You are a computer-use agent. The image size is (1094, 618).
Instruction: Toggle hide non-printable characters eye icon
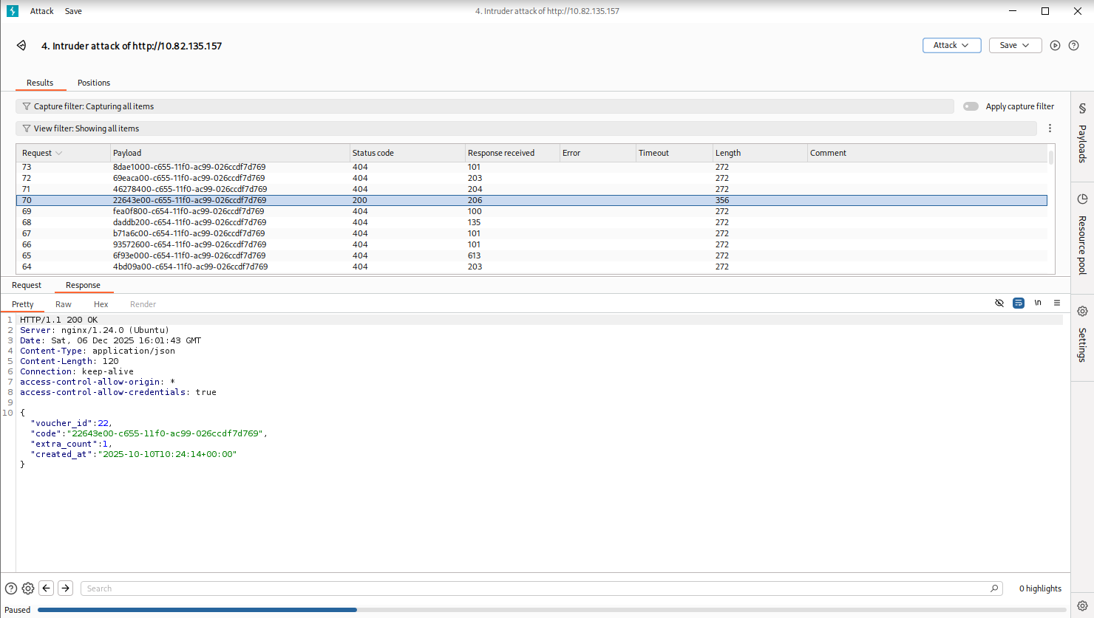999,303
